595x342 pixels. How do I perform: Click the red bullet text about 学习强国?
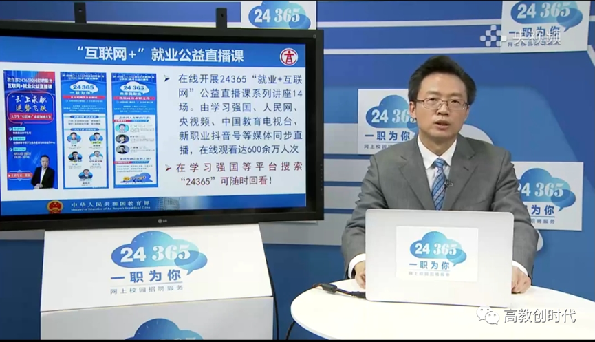coord(234,174)
